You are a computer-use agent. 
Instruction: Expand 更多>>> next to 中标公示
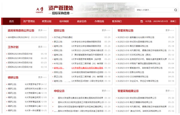pyautogui.click(x=106, y=91)
